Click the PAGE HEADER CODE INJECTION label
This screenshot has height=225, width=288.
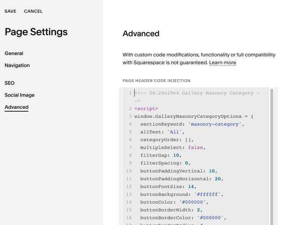[156, 81]
